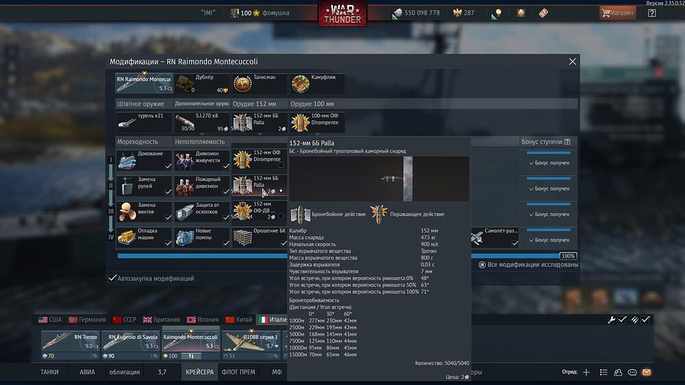Select the Защита от осколков modification

[x=202, y=212]
